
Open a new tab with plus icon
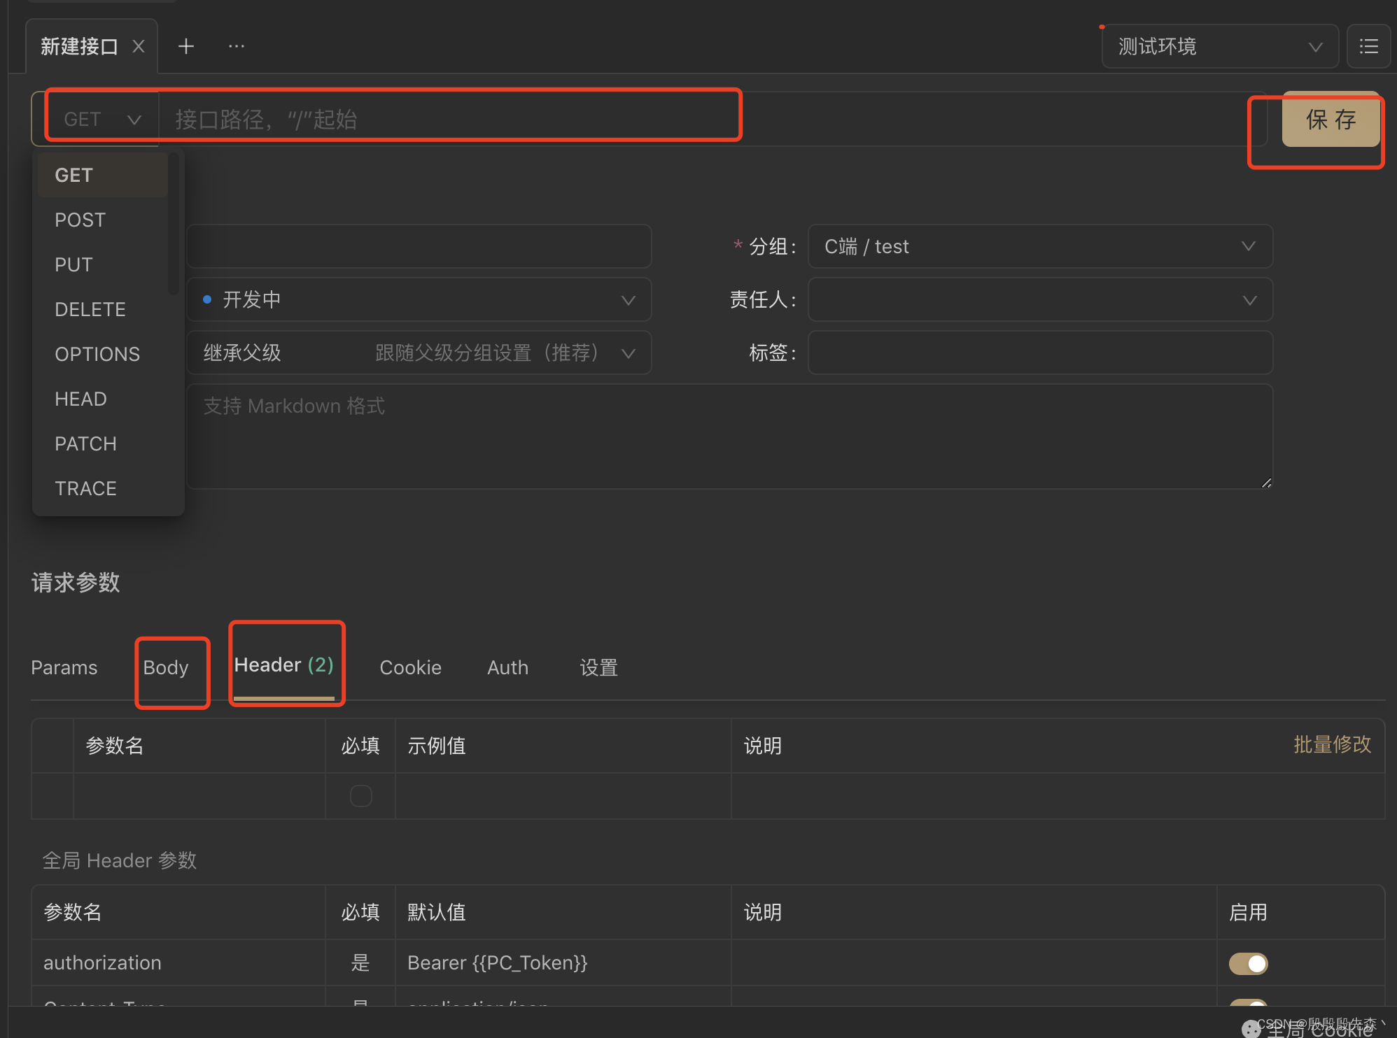(x=186, y=47)
